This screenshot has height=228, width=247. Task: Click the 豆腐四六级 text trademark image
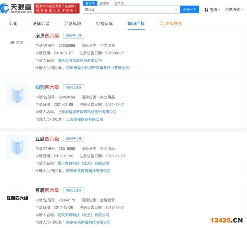17,198
